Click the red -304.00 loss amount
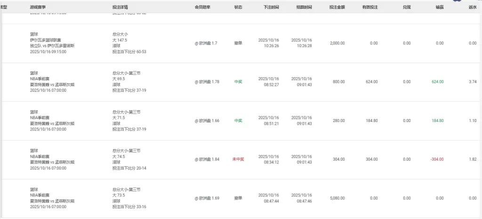The image size is (482, 219). pyautogui.click(x=436, y=159)
